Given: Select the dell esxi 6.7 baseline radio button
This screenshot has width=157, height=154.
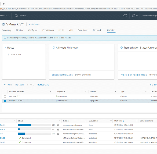Looking at the screenshot, I should click(5, 96).
